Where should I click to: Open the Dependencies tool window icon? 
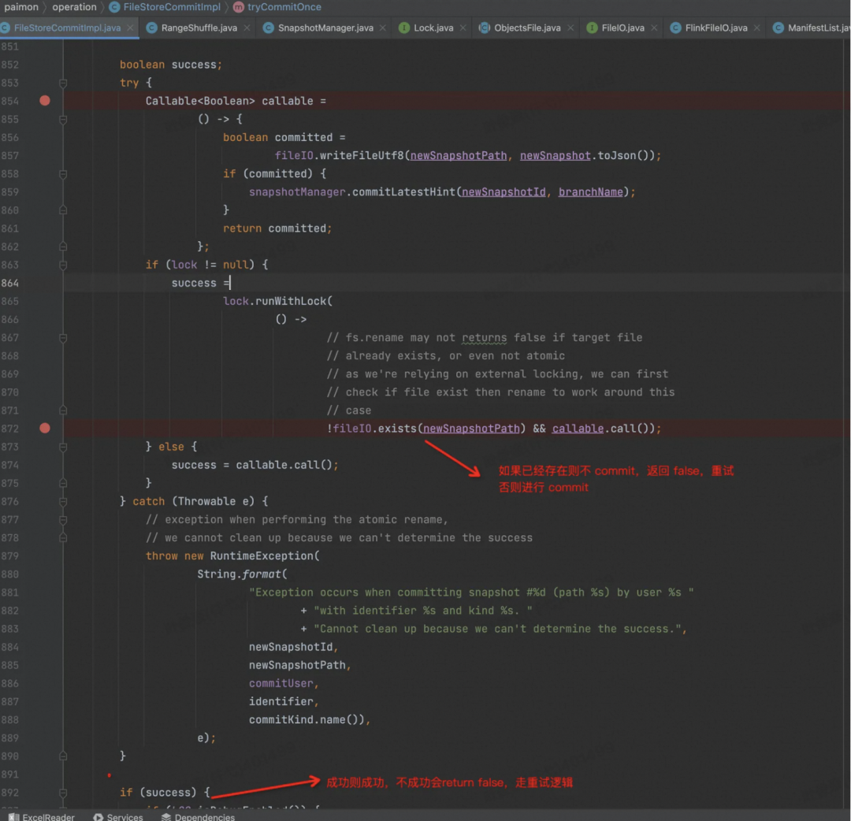pyautogui.click(x=166, y=817)
